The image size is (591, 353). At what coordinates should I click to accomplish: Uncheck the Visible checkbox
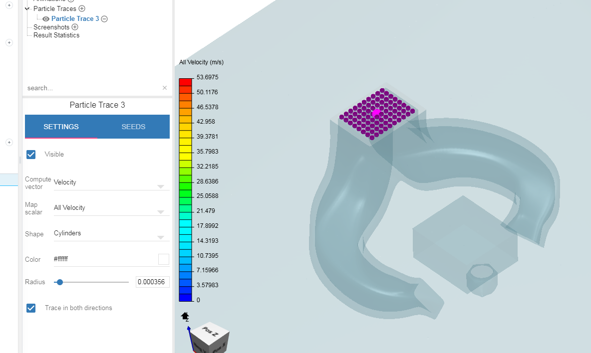tap(31, 154)
